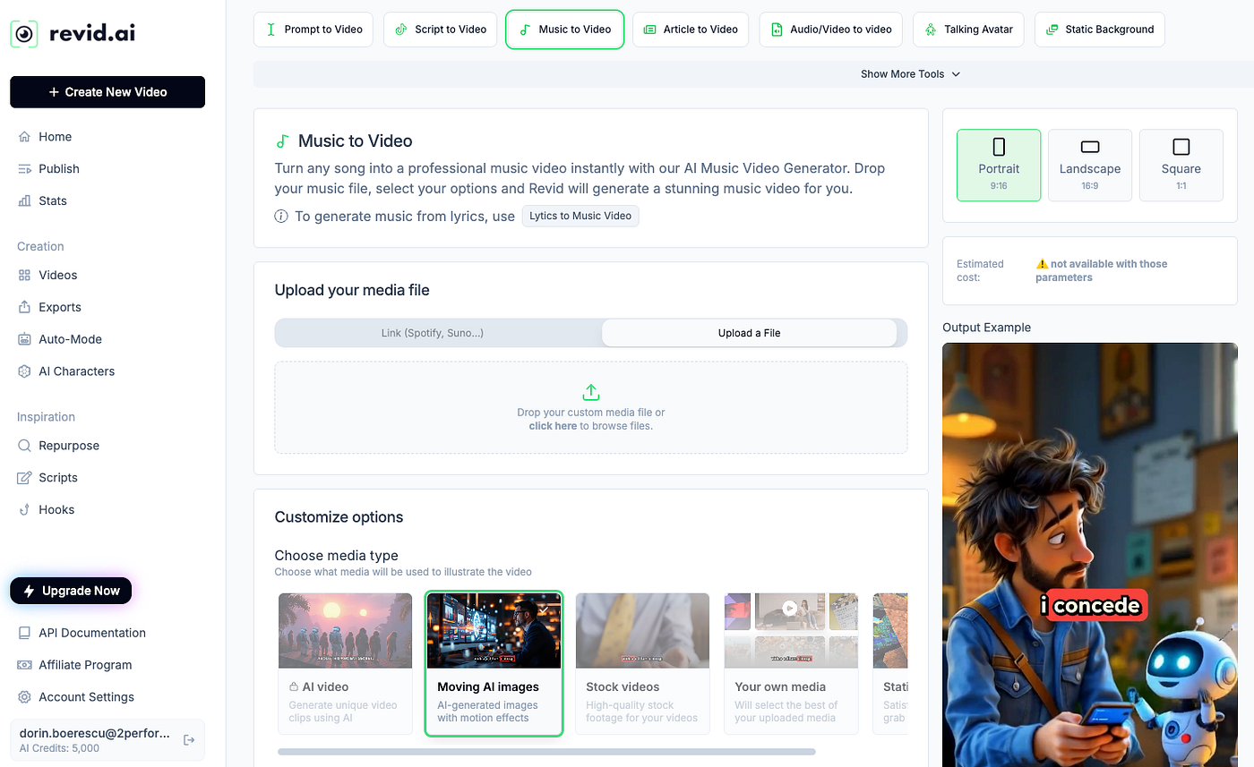Click the Output Example preview image
Image resolution: width=1254 pixels, height=767 pixels.
[1090, 555]
